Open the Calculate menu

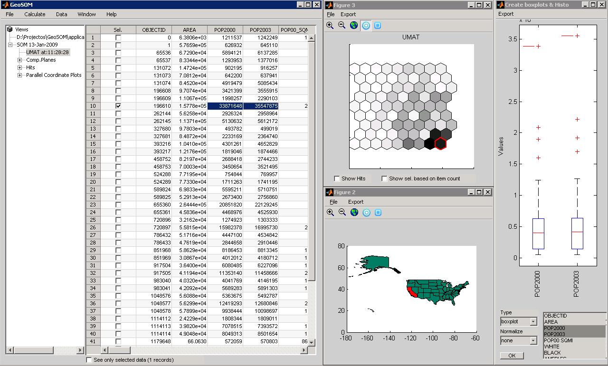(x=35, y=14)
